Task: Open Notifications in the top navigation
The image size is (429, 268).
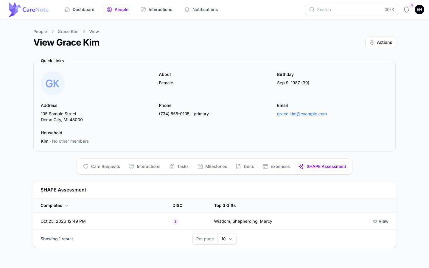Action: pos(201,10)
